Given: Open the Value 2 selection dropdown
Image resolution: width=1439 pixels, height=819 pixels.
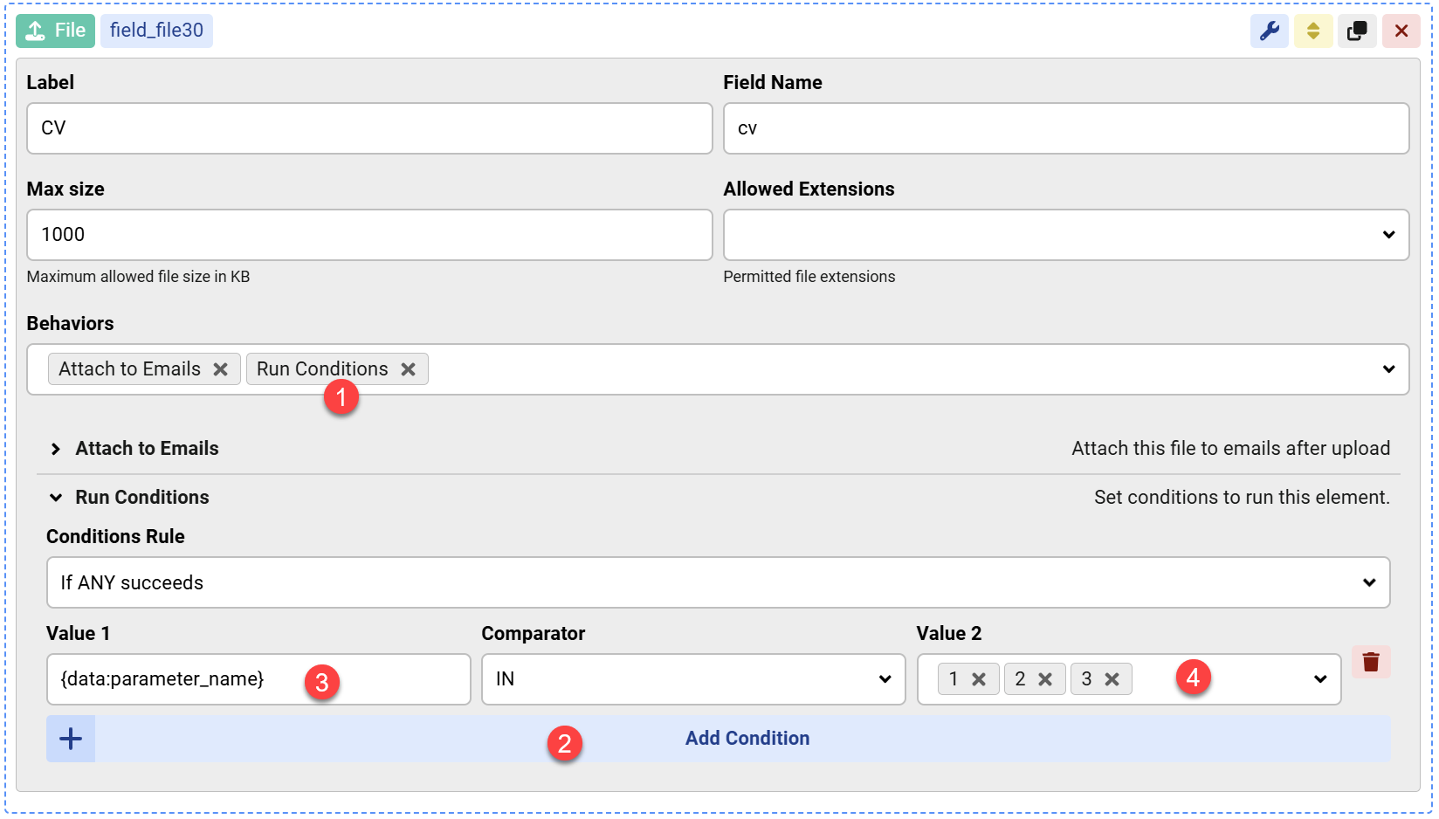Looking at the screenshot, I should tap(1319, 678).
